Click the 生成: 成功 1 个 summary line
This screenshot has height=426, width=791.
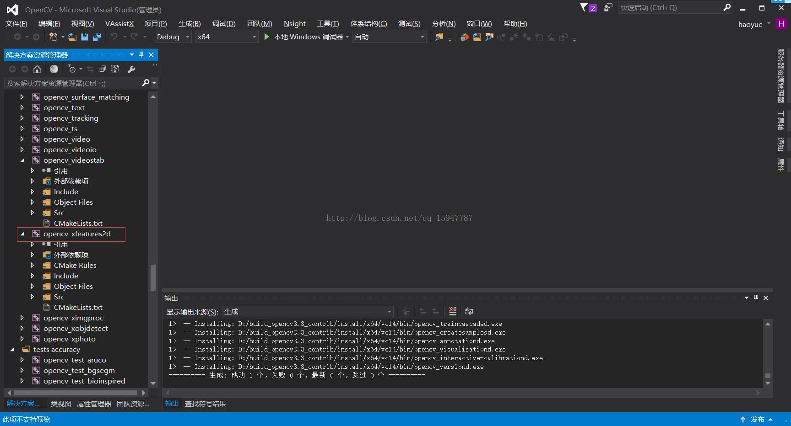[x=297, y=375]
